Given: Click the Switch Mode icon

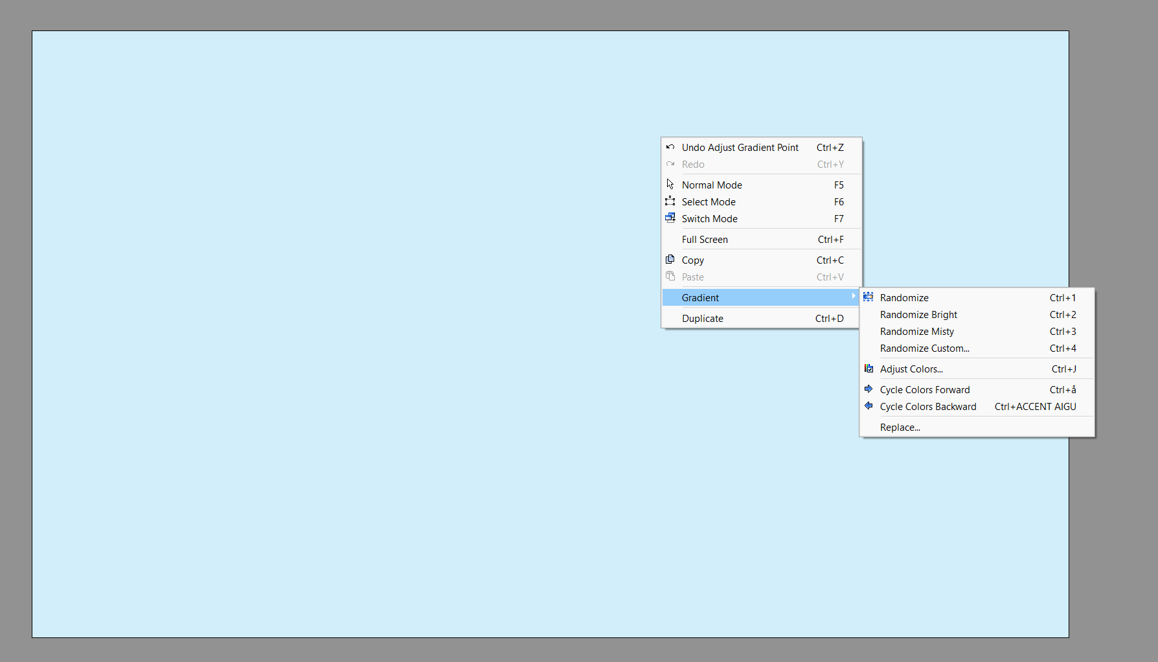Looking at the screenshot, I should 670,218.
